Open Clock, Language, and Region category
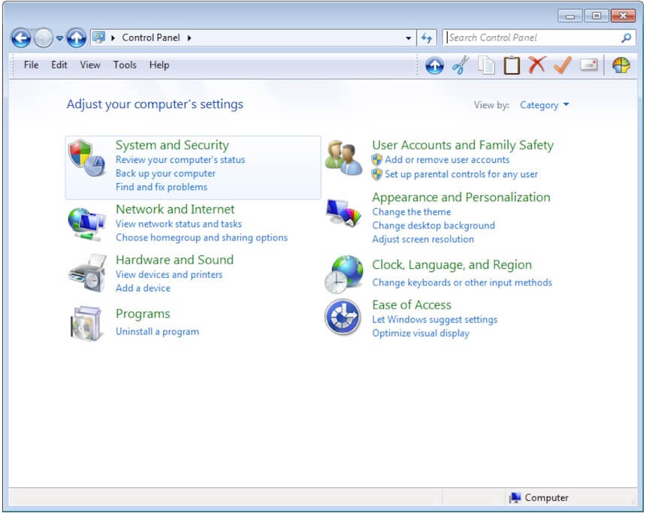The height and width of the screenshot is (513, 646). click(x=452, y=265)
